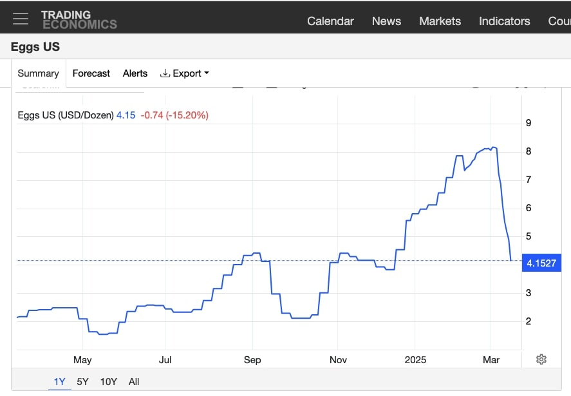This screenshot has height=396, width=571.
Task: Click the 4.1527 price label on the axis
Action: pos(541,263)
